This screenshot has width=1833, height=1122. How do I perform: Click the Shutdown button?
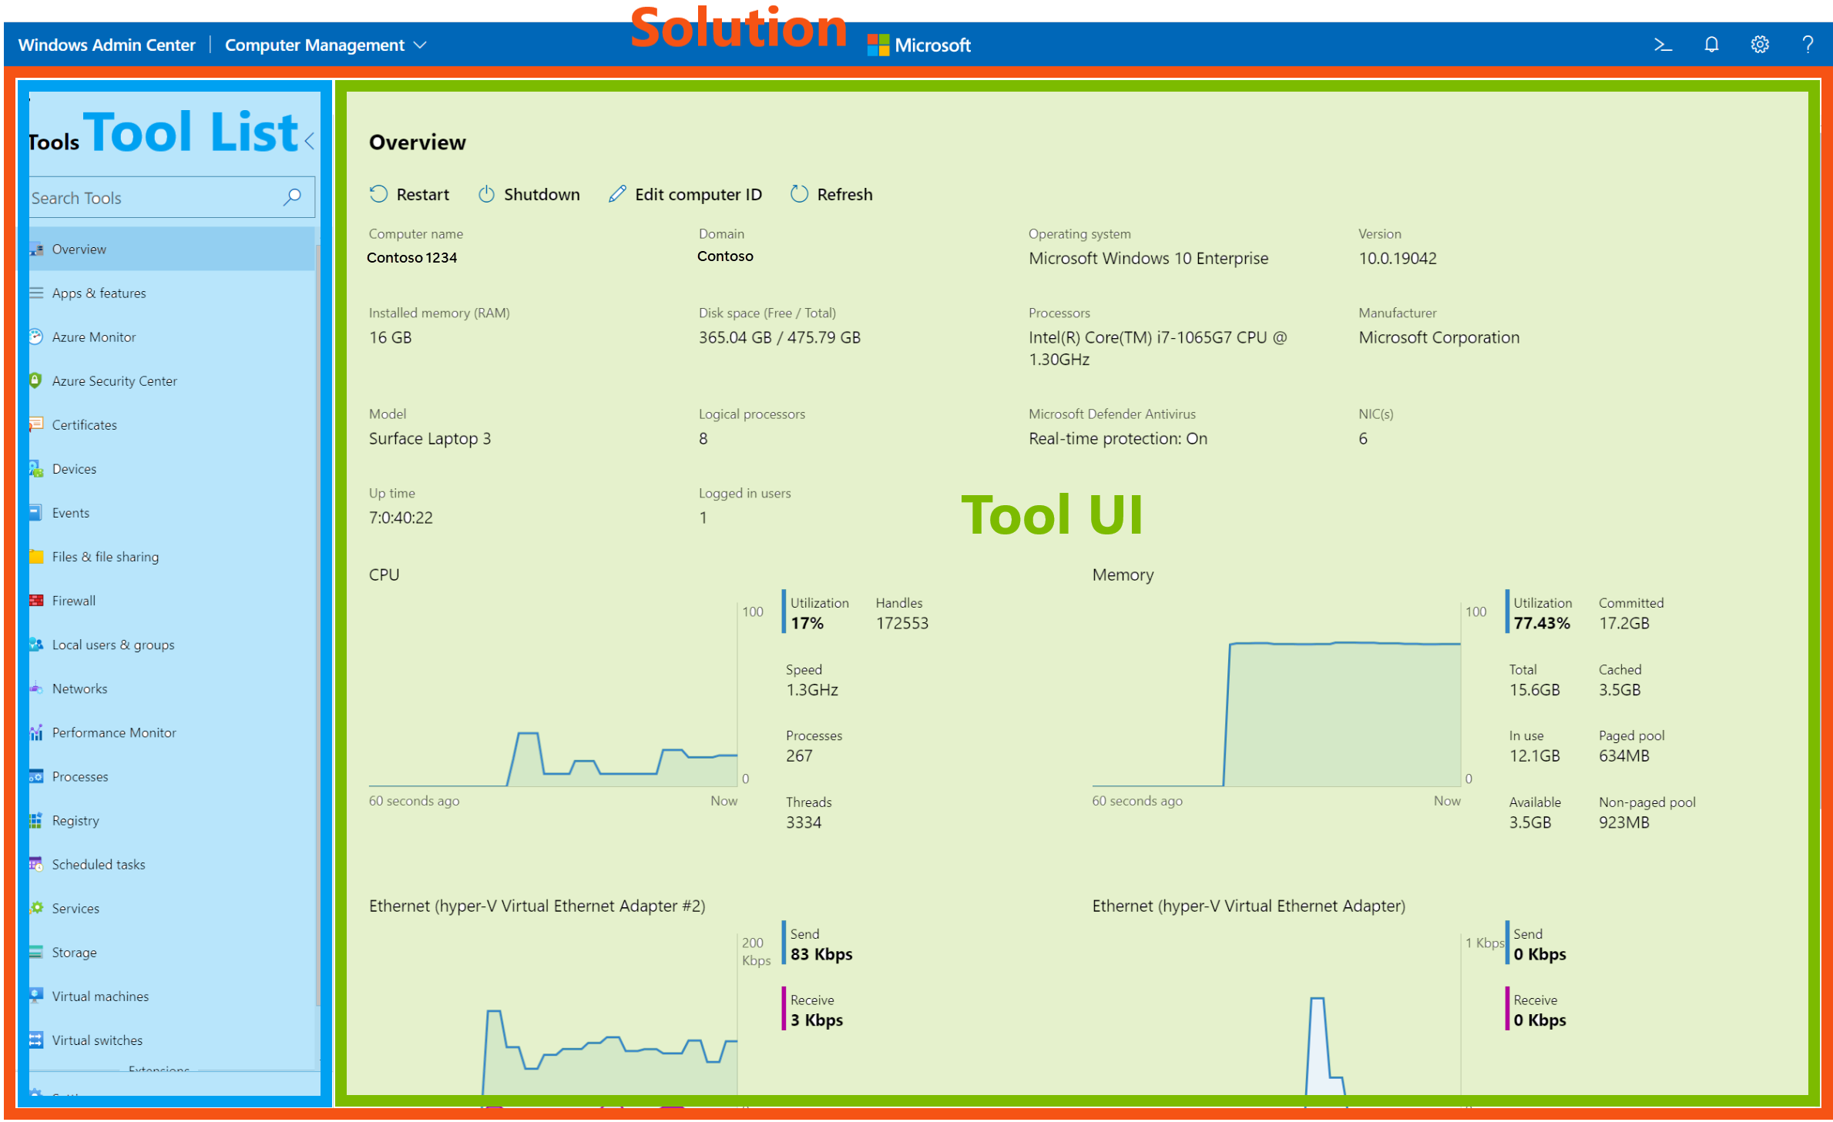click(x=530, y=194)
